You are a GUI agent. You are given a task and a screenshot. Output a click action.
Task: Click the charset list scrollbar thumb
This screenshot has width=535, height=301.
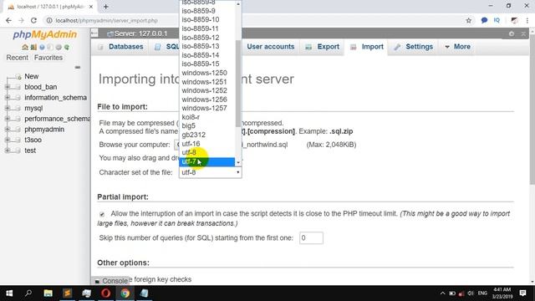238,84
